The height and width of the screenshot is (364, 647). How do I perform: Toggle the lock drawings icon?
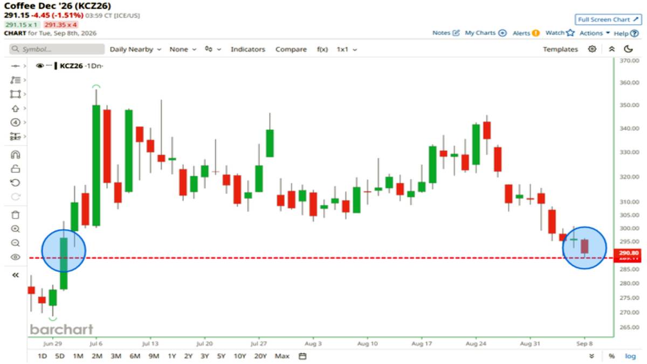(x=15, y=168)
